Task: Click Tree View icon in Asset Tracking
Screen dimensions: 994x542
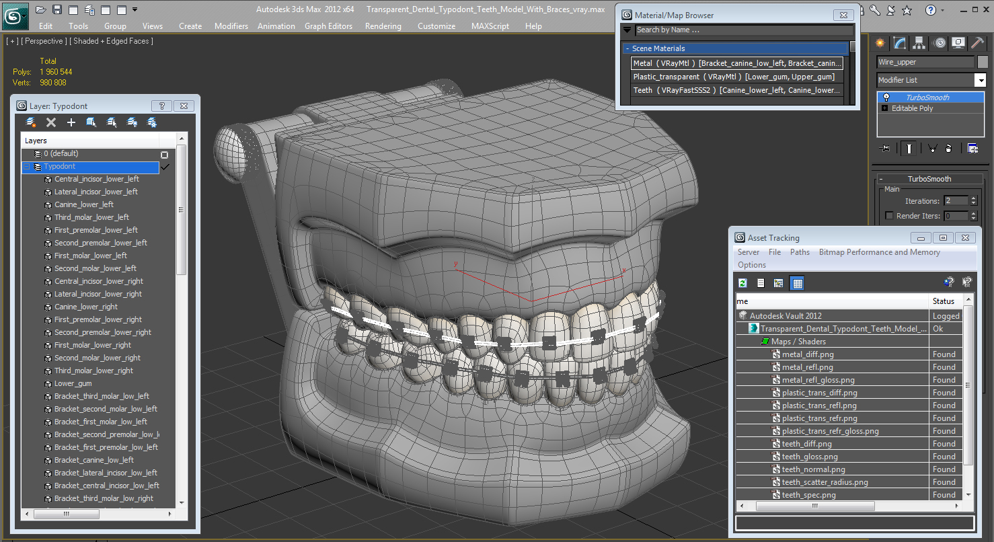Action: coord(778,283)
